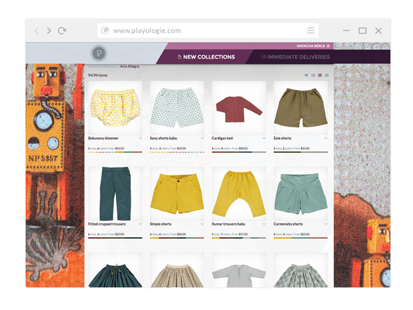Viewport: 413px width, 310px height.
Task: Favorite Babunanu bloomer with heart
Action: point(141,139)
